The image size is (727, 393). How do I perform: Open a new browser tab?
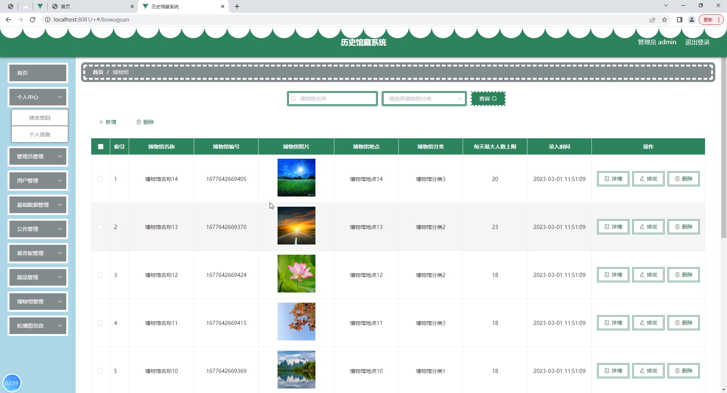(237, 6)
